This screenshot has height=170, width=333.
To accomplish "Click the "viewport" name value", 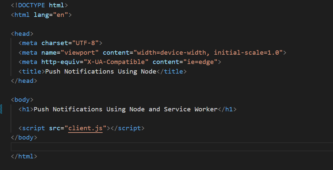I will click(80, 53).
